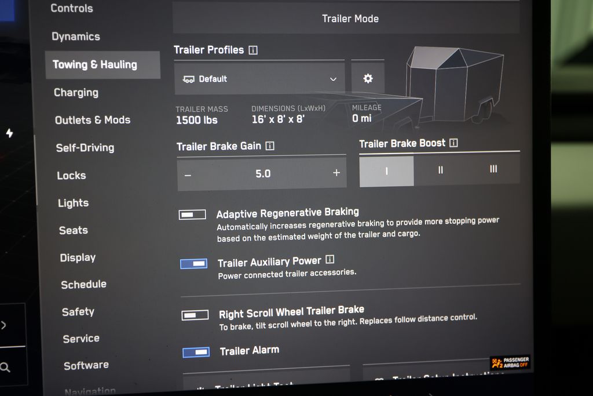Go to Charging settings
The height and width of the screenshot is (396, 593).
click(x=76, y=92)
